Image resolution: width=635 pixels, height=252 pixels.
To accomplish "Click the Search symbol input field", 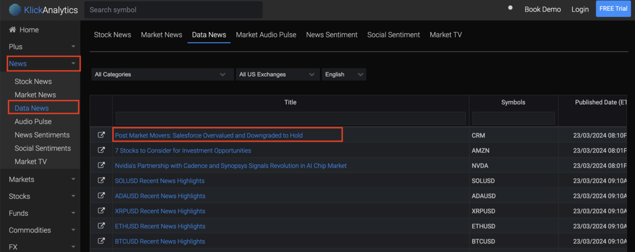I will [173, 10].
